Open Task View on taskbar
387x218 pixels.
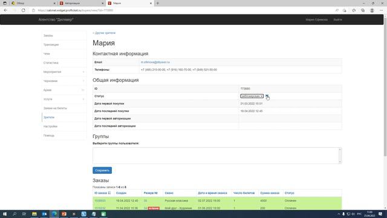(x=24, y=214)
